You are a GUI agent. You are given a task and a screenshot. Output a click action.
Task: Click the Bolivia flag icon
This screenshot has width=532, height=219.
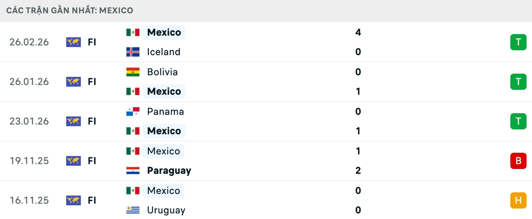click(133, 72)
